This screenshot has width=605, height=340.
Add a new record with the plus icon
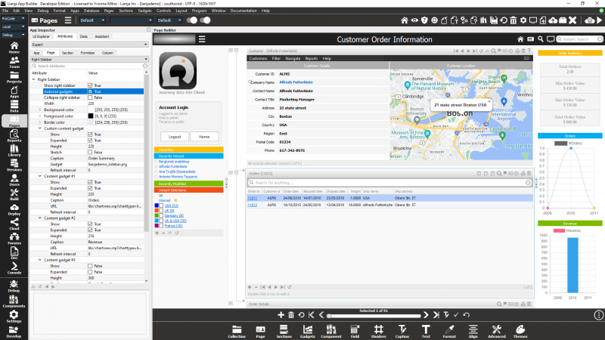click(281, 314)
